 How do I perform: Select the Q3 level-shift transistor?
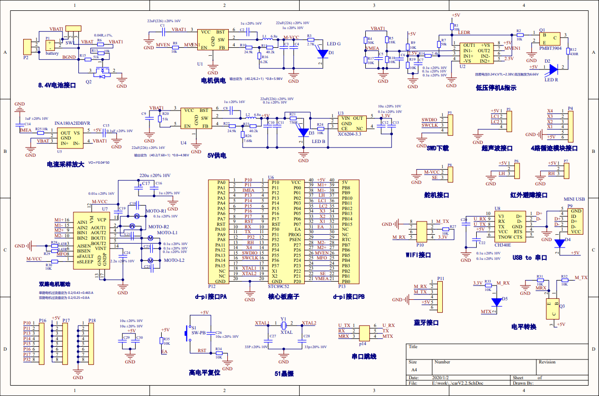click(552, 308)
